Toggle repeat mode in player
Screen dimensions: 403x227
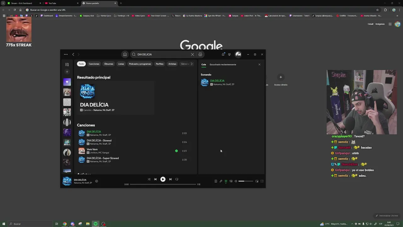177,179
